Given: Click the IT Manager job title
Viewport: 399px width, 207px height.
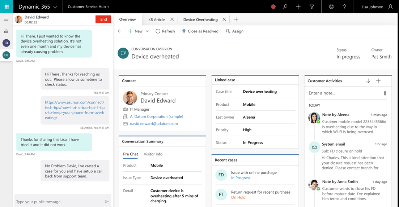Looking at the screenshot, I should [140, 109].
